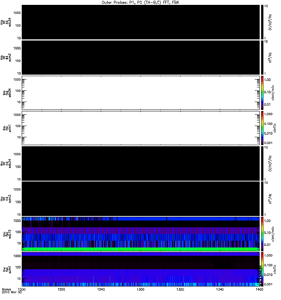The width and height of the screenshot is (281, 300).
Task: Select the thb fff edc34 spectrogram panel
Action: pos(140,22)
